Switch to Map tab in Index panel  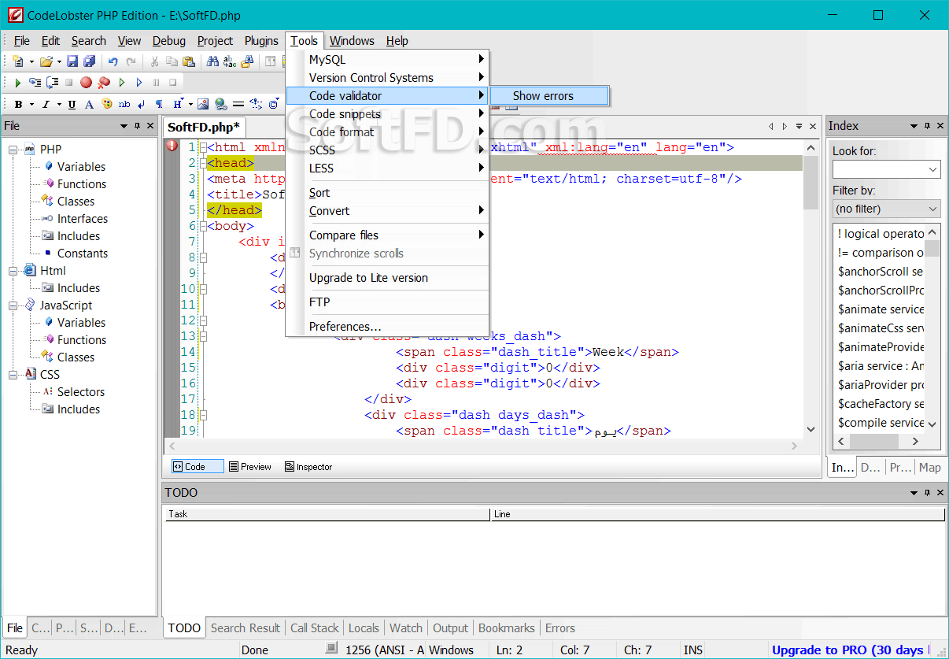coord(929,468)
